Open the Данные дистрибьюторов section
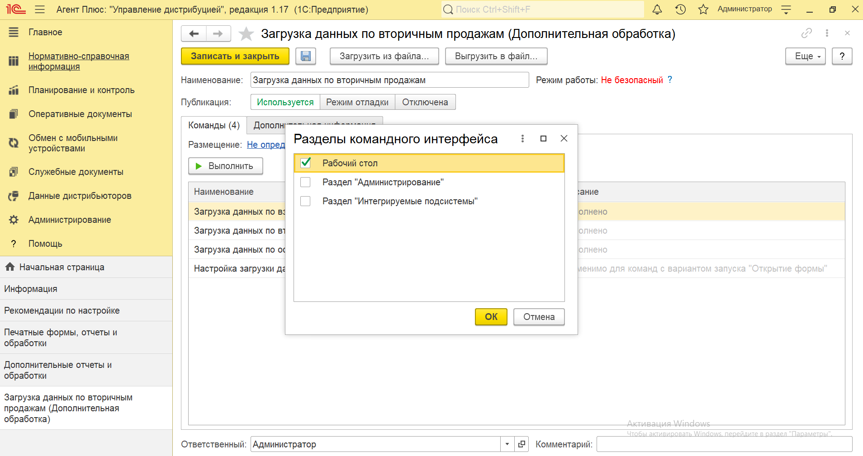863x456 pixels. pos(80,196)
